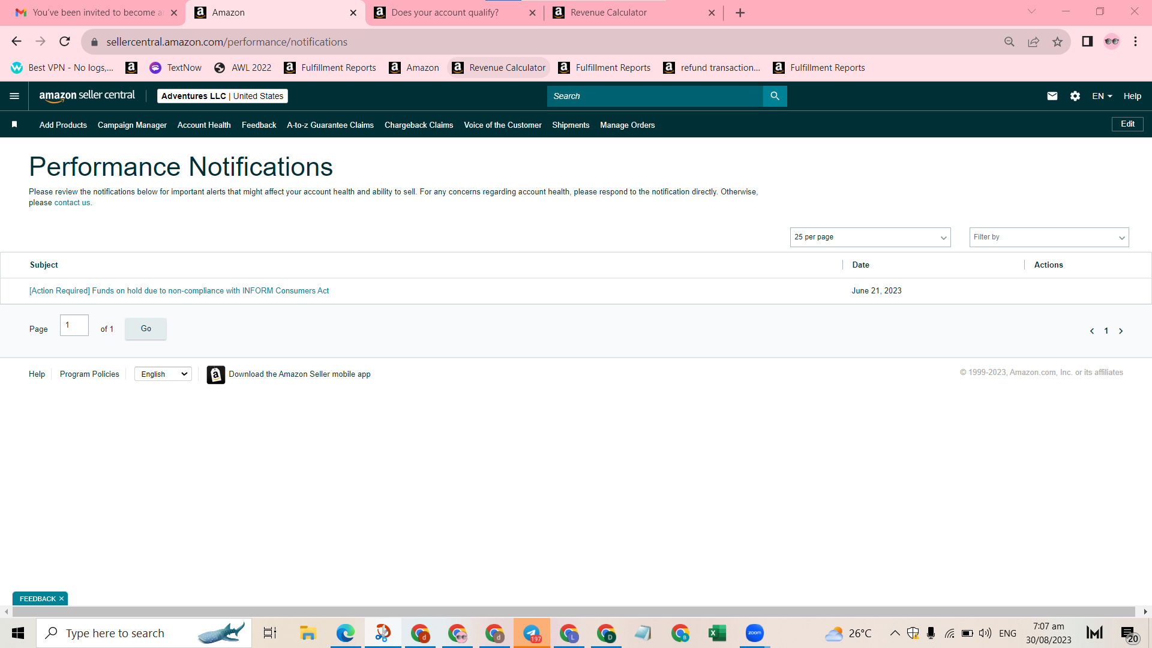The height and width of the screenshot is (648, 1152).
Task: Click the browser address bar URL
Action: pos(227,42)
